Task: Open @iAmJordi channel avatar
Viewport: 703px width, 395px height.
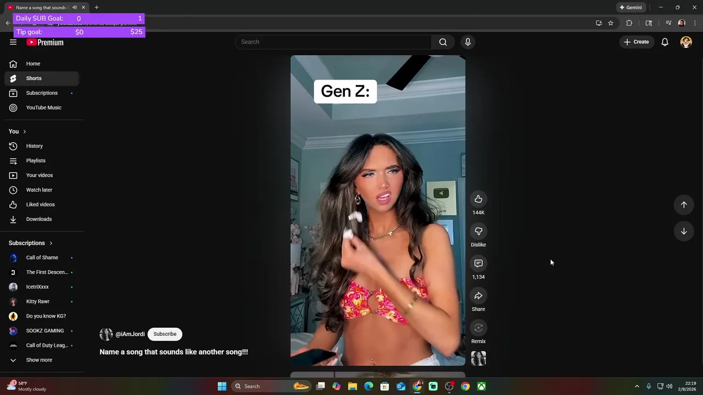Action: pos(106,334)
